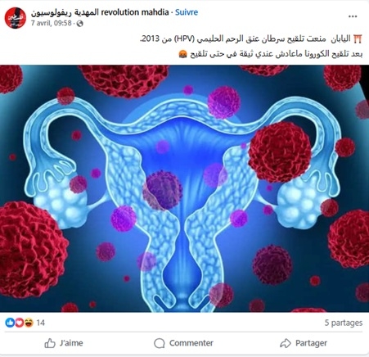Screen dimensions: 369x357
Task: Click the blue thumbs-up Like reaction icon
Action: pos(10,323)
